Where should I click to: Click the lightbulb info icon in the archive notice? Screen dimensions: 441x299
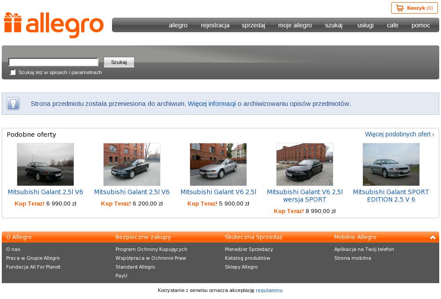[13, 104]
